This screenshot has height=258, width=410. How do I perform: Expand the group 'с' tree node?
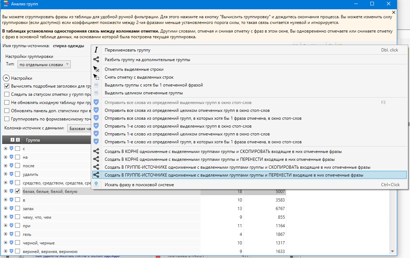pyautogui.click(x=5, y=148)
